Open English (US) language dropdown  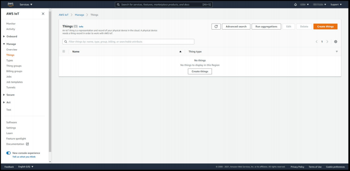(x=26, y=167)
